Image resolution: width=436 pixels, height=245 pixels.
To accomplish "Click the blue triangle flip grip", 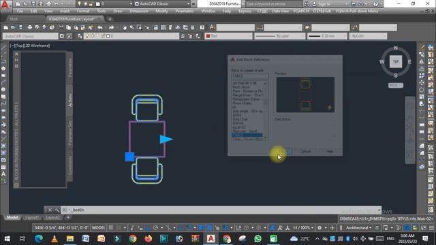I will 166,140.
